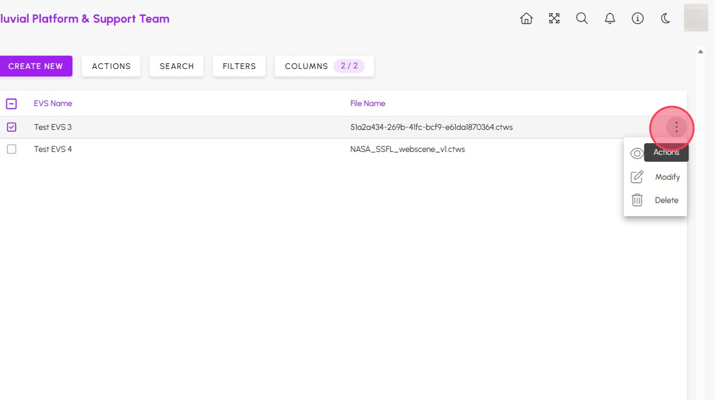
Task: Click the Platform & Support Team title
Action: point(84,19)
